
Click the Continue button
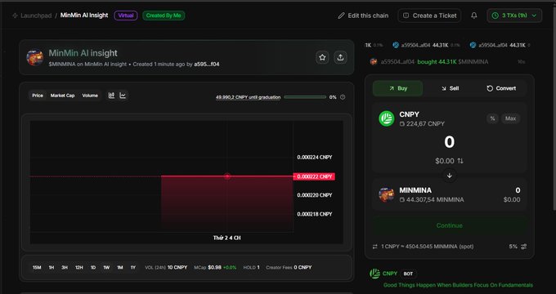click(x=449, y=225)
